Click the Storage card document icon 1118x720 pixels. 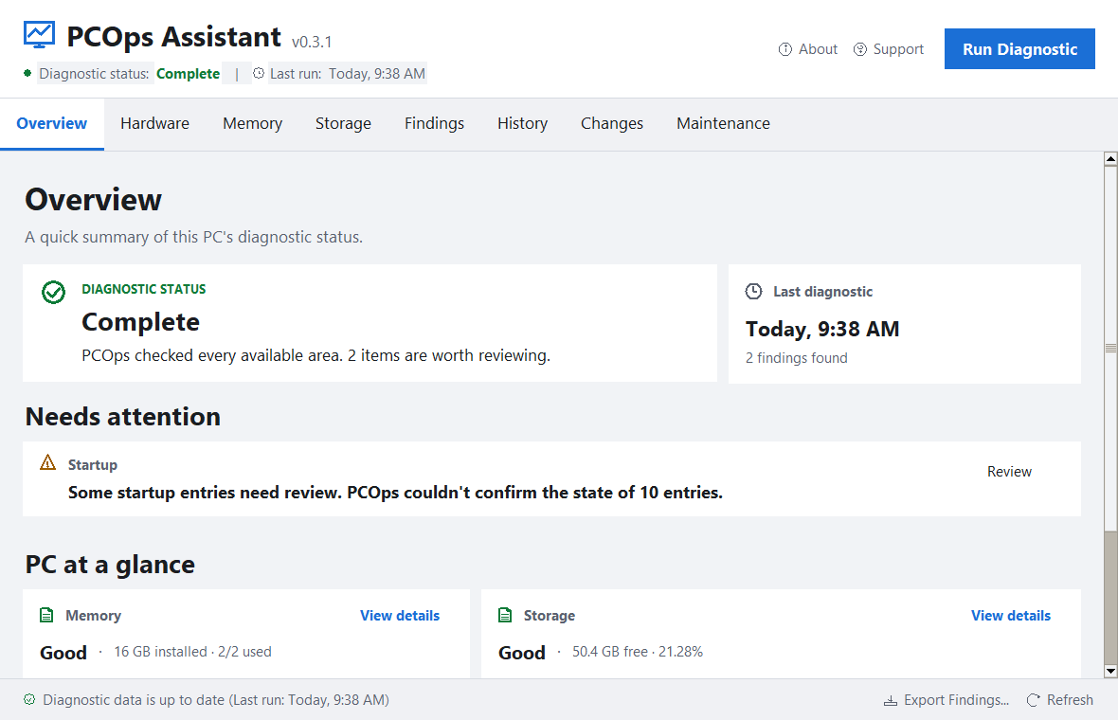[505, 615]
